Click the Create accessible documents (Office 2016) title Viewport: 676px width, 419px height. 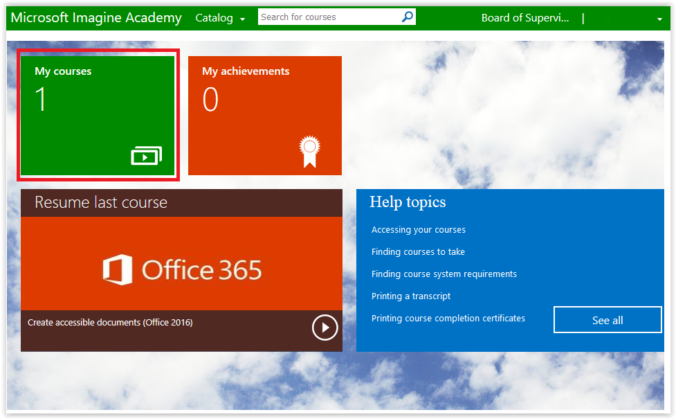(x=110, y=322)
